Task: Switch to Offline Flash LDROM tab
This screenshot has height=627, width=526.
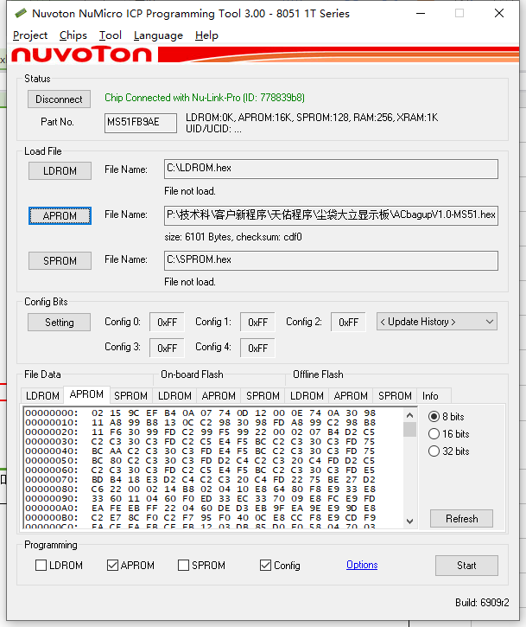Action: 307,396
